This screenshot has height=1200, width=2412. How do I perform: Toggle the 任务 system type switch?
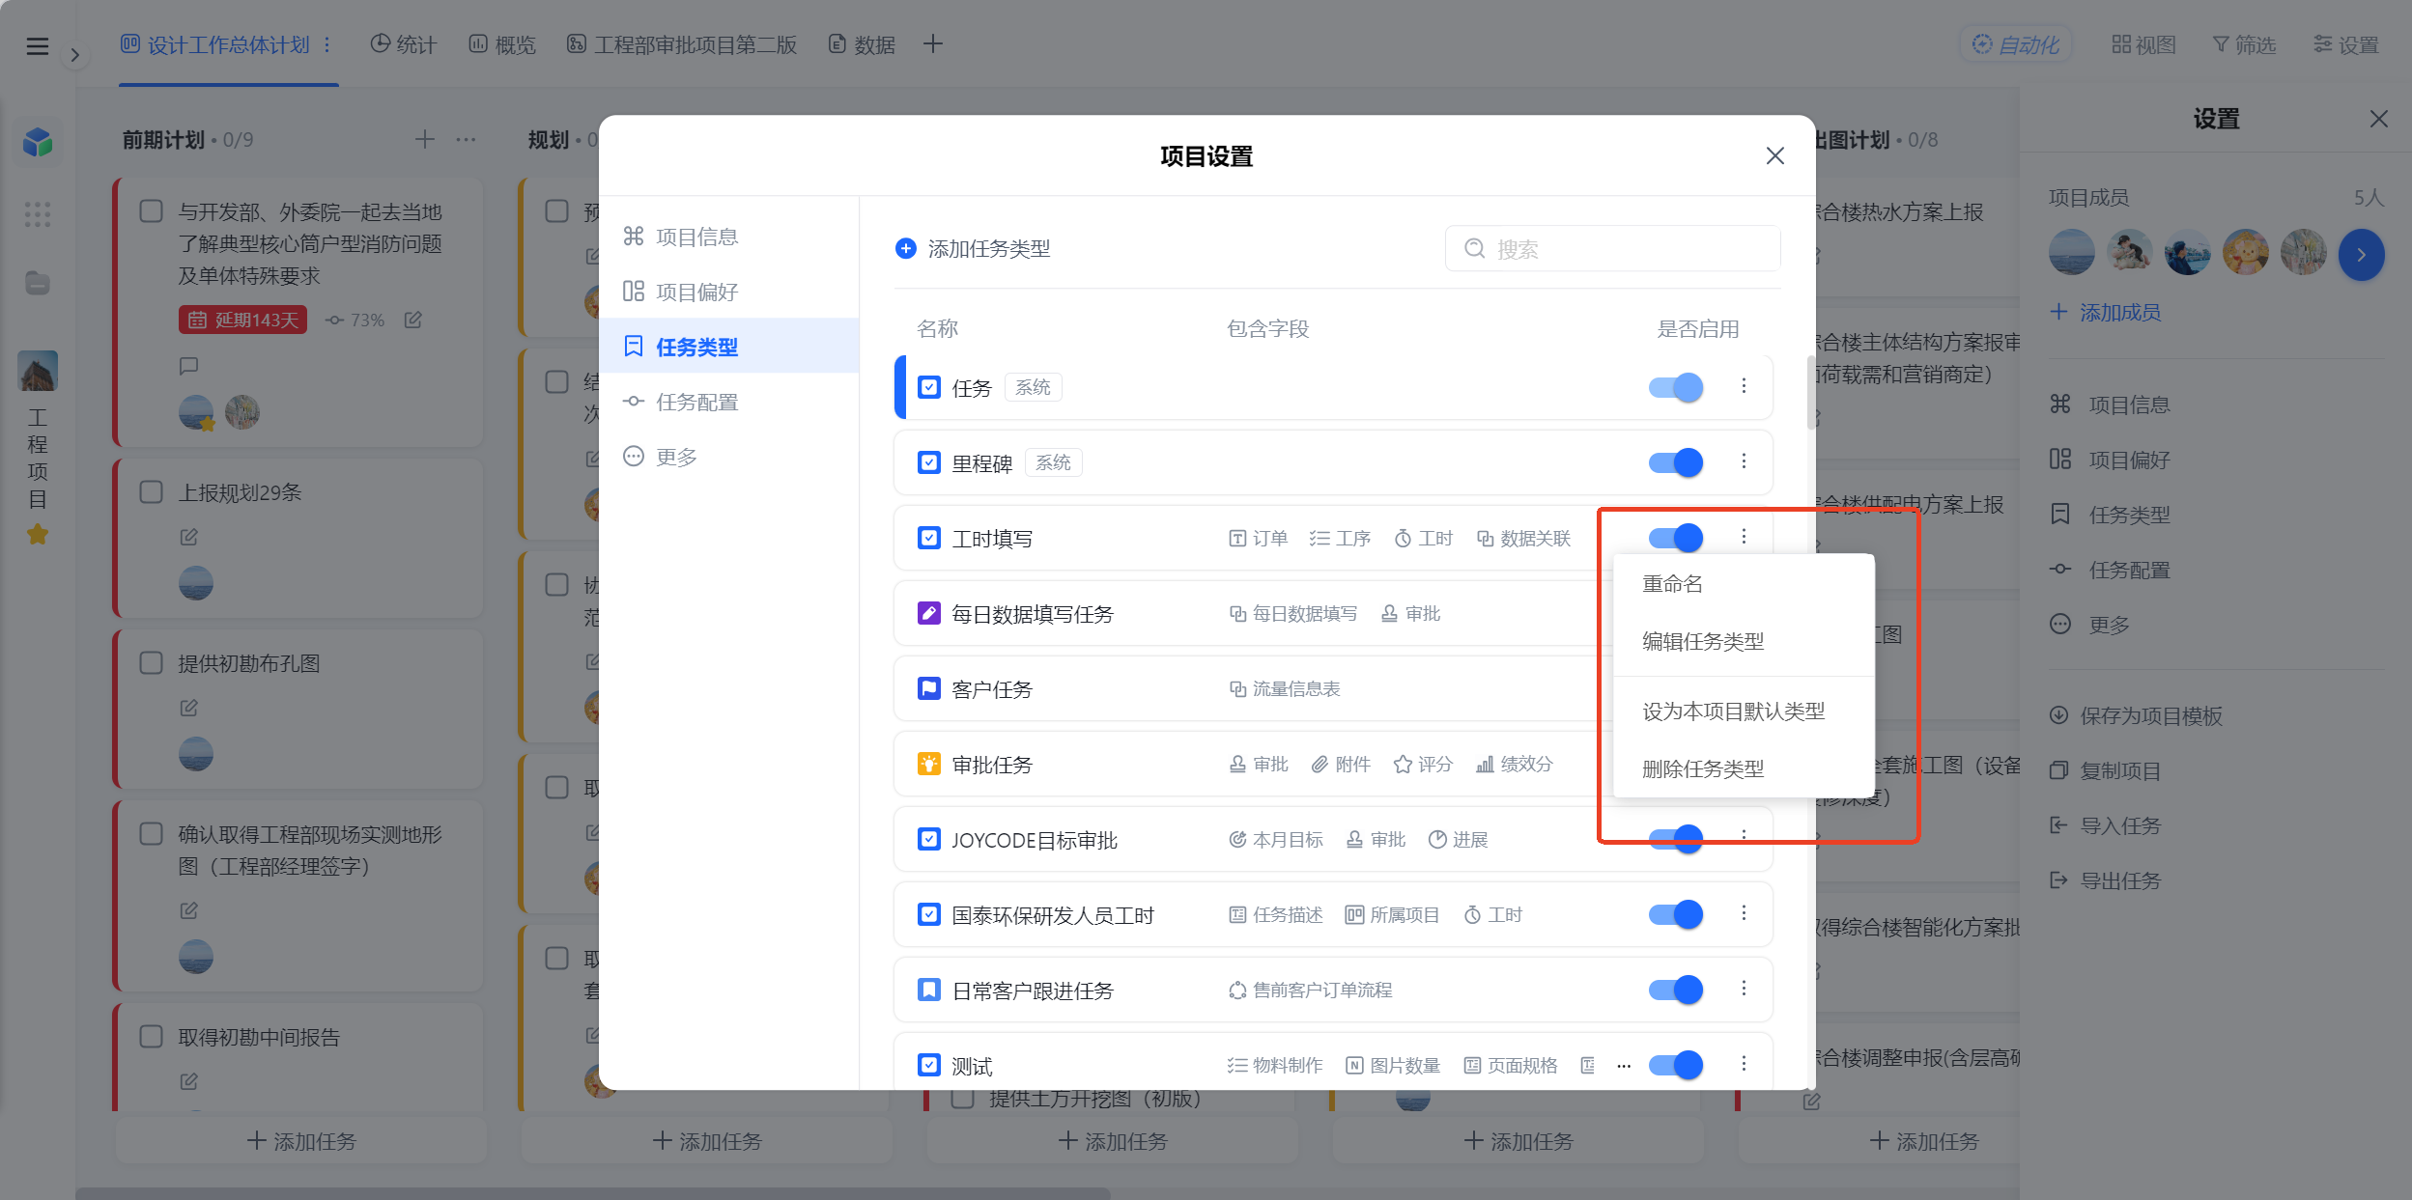coord(1675,387)
